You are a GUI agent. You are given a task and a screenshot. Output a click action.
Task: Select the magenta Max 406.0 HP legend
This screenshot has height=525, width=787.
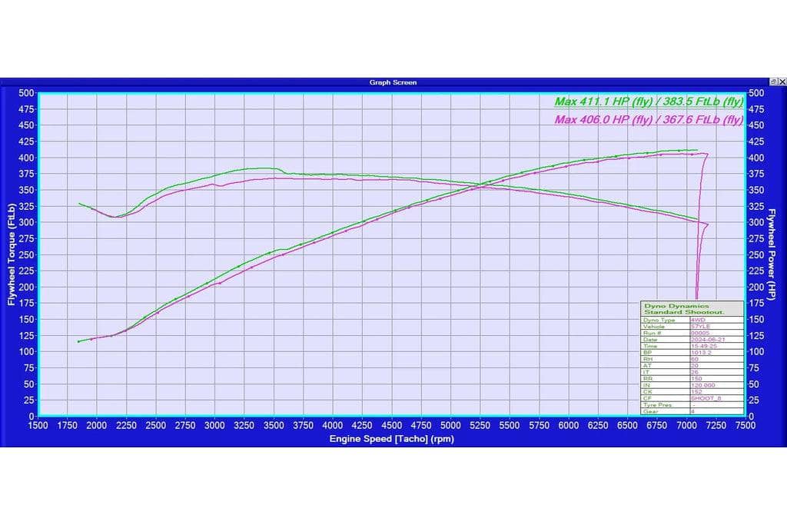click(x=649, y=119)
